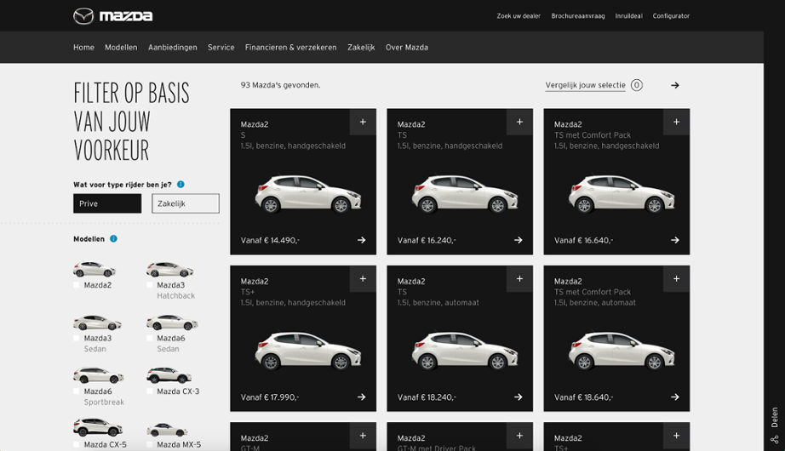Click the 'Vanaf € 14.490,-' price text

coord(270,240)
